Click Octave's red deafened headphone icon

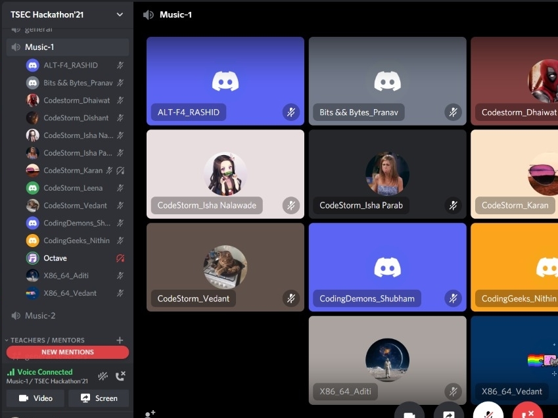(120, 258)
